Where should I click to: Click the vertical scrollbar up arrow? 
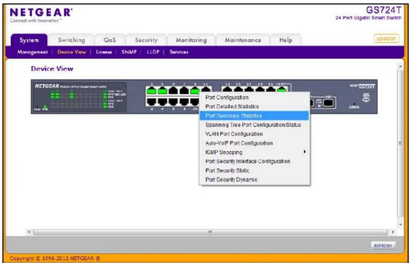(400, 66)
